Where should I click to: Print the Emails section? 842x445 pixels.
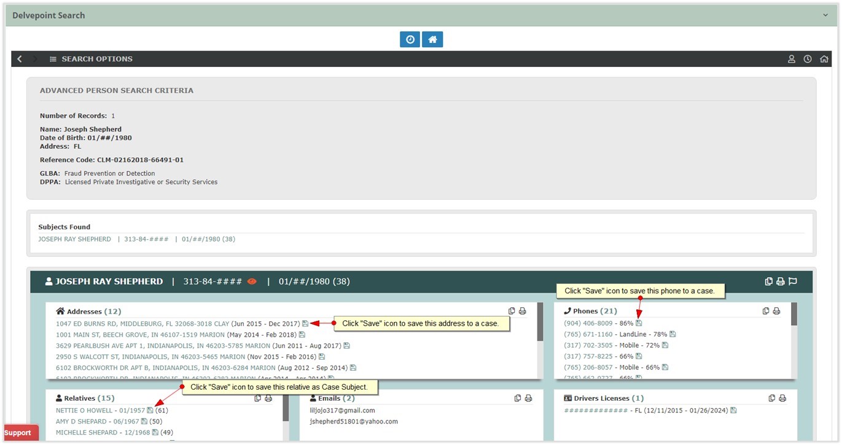coord(528,398)
